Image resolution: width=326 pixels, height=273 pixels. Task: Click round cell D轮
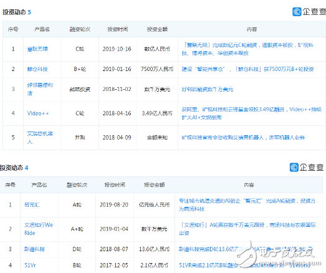point(77,249)
